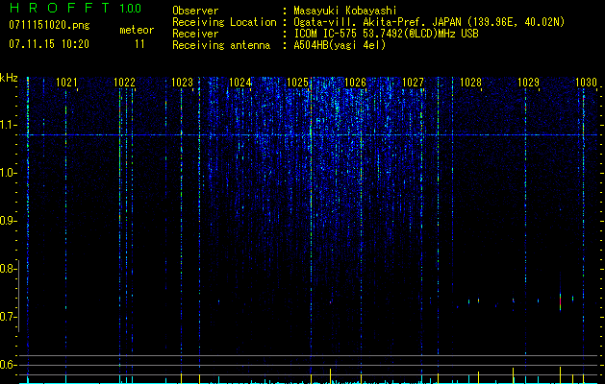The width and height of the screenshot is (605, 384).
Task: Click time marker 1029
Action: (528, 83)
